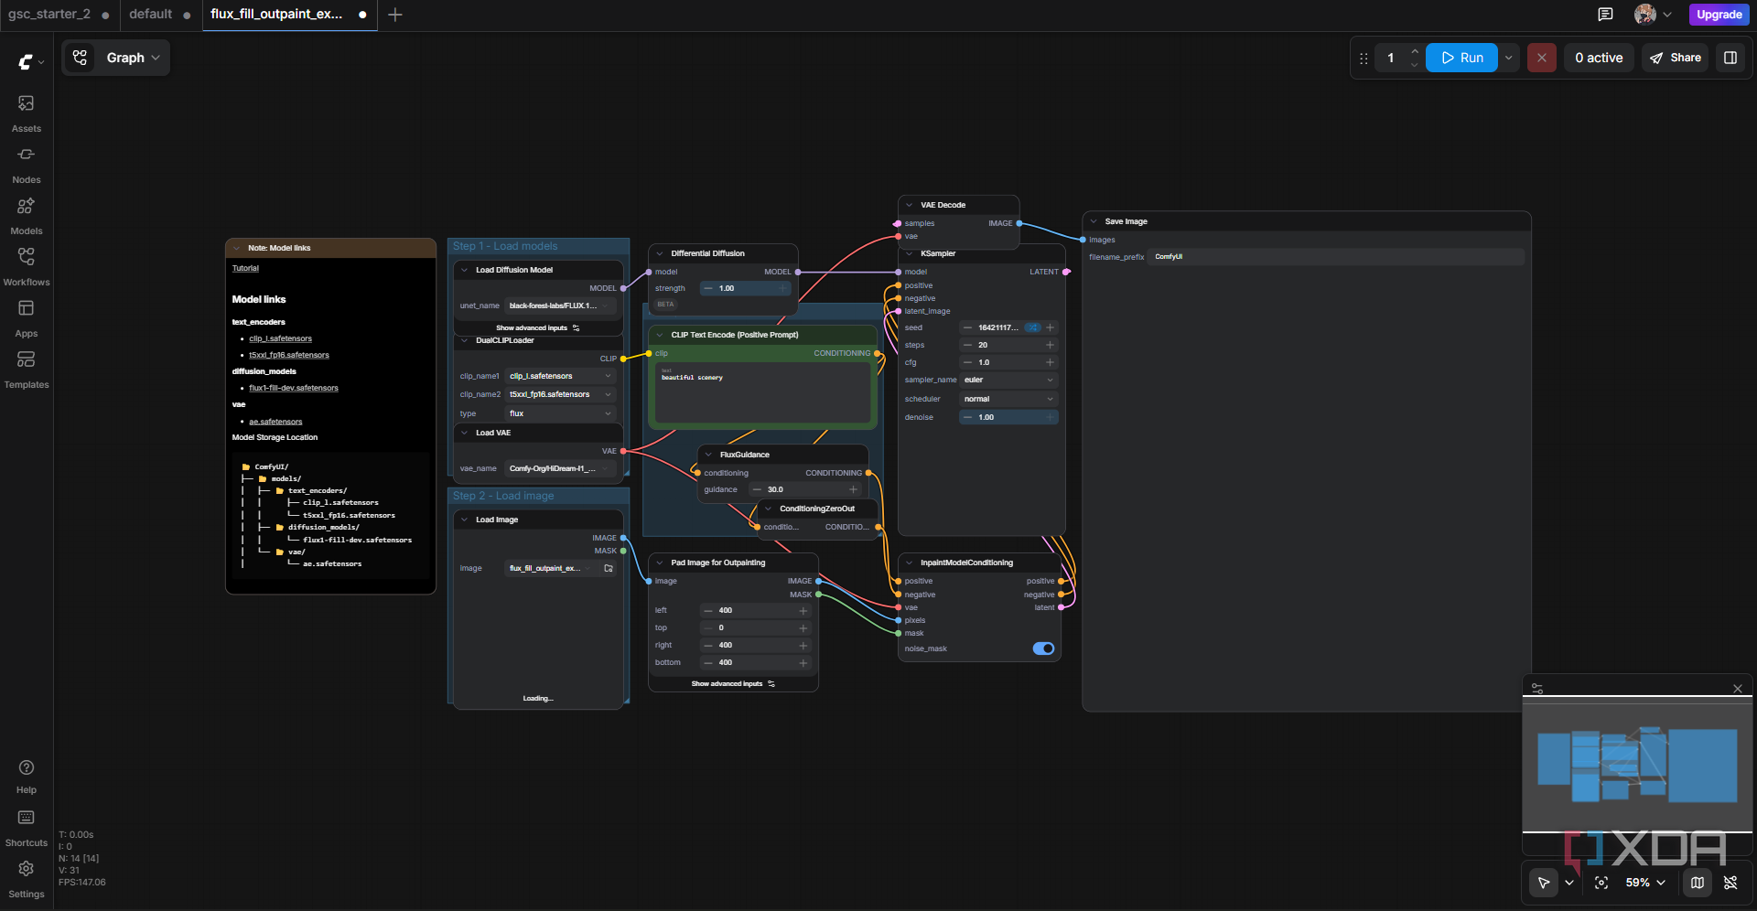This screenshot has height=911, width=1757.
Task: Toggle the noise_mask switch
Action: 1043,648
